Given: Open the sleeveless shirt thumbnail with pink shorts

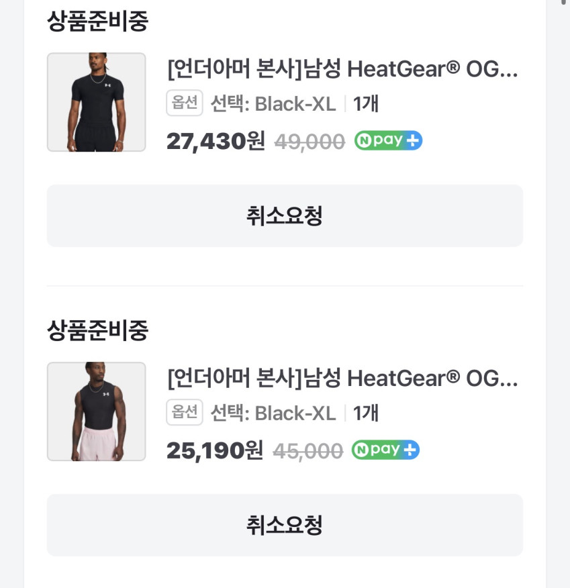Looking at the screenshot, I should click(96, 411).
